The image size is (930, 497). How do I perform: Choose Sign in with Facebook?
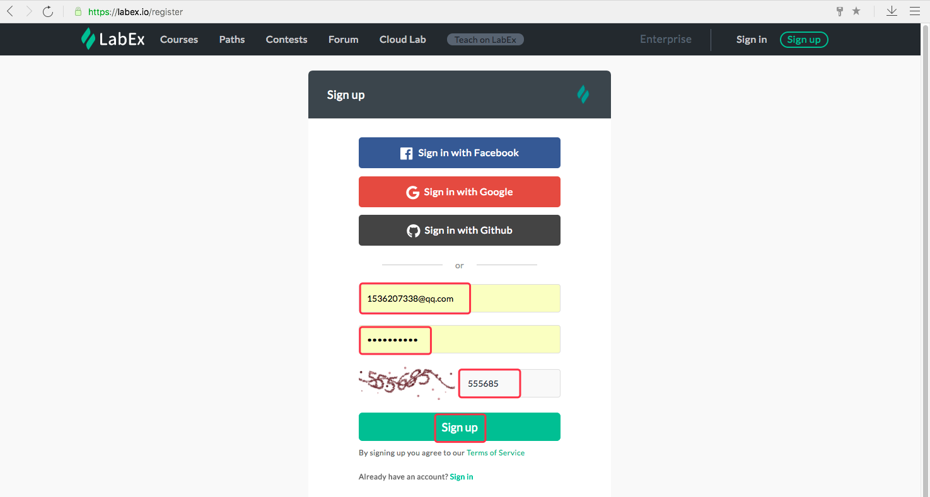click(x=460, y=152)
